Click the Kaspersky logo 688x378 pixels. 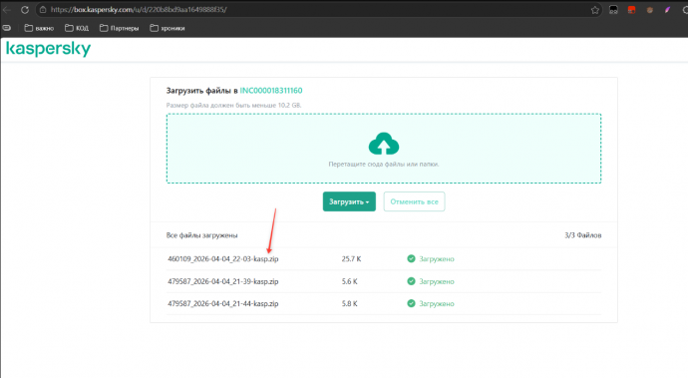coord(48,49)
